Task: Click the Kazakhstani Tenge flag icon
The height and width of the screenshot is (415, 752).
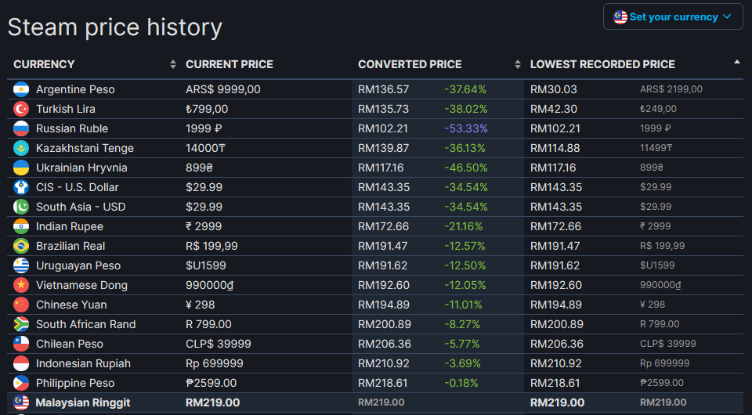Action: (21, 148)
